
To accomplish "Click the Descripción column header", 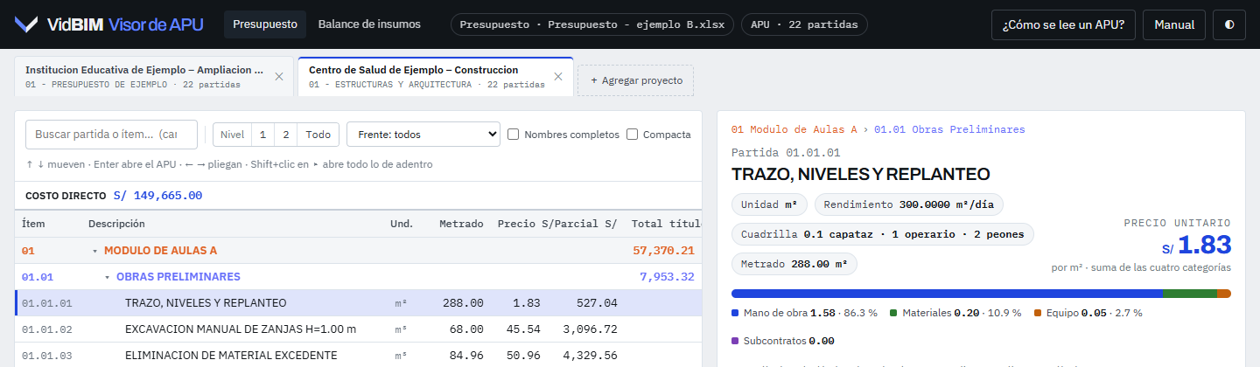I will click(116, 224).
